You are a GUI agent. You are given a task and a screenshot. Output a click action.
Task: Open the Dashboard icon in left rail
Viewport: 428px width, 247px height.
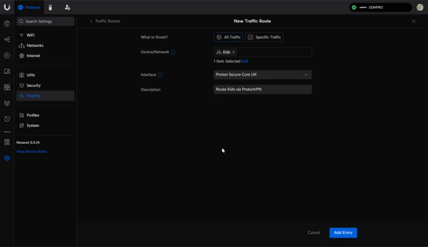tap(7, 23)
